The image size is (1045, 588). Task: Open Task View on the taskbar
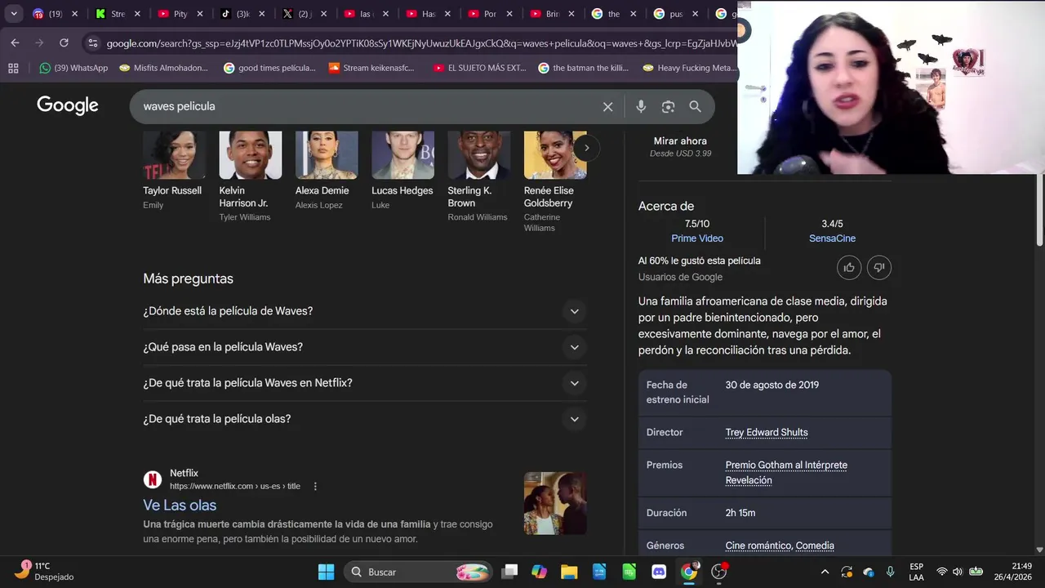click(509, 572)
